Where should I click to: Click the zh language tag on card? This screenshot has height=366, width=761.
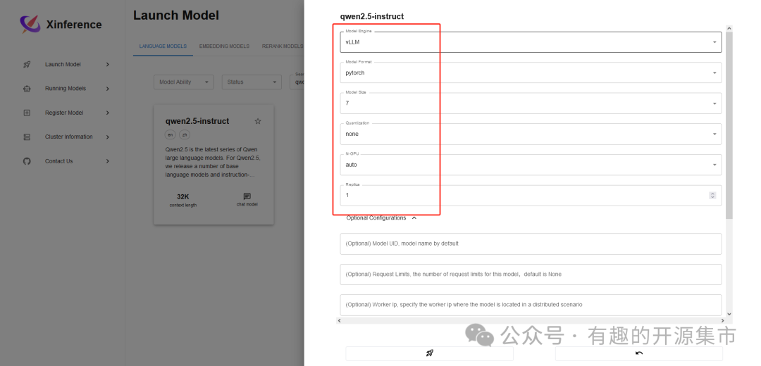point(185,134)
